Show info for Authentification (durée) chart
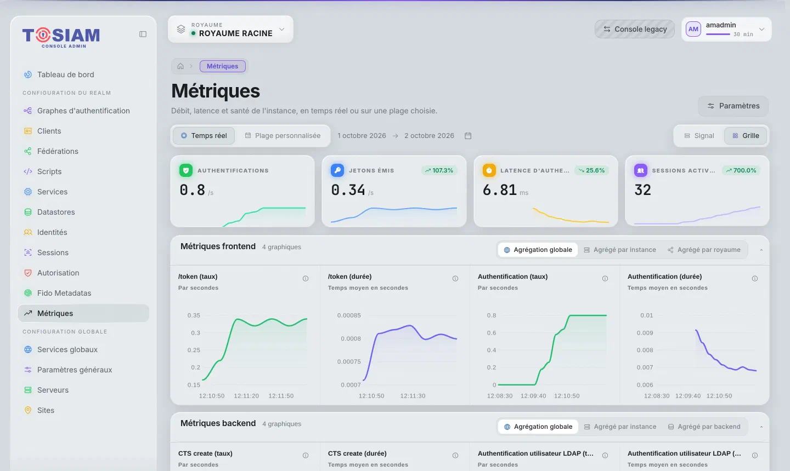This screenshot has height=471, width=790. (755, 279)
